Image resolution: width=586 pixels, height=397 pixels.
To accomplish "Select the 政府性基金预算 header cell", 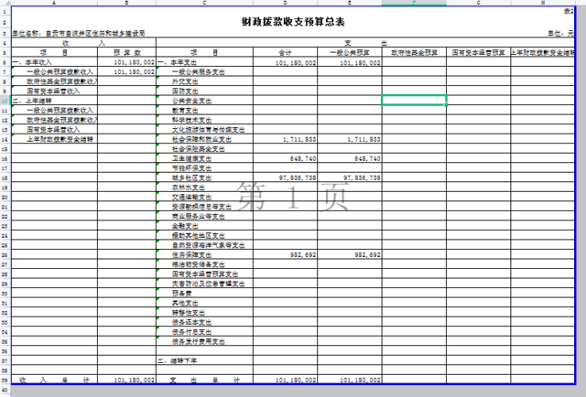I will coord(414,53).
